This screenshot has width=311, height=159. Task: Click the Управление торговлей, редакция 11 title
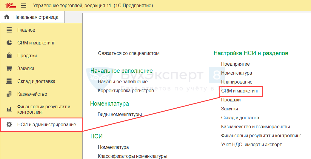(x=72, y=6)
